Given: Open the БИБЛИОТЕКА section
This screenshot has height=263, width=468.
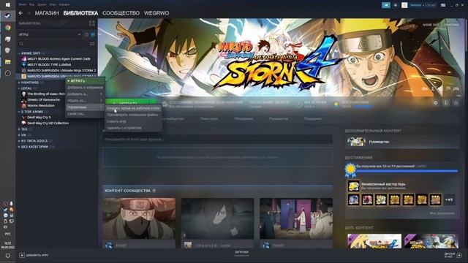Looking at the screenshot, I should (80, 13).
